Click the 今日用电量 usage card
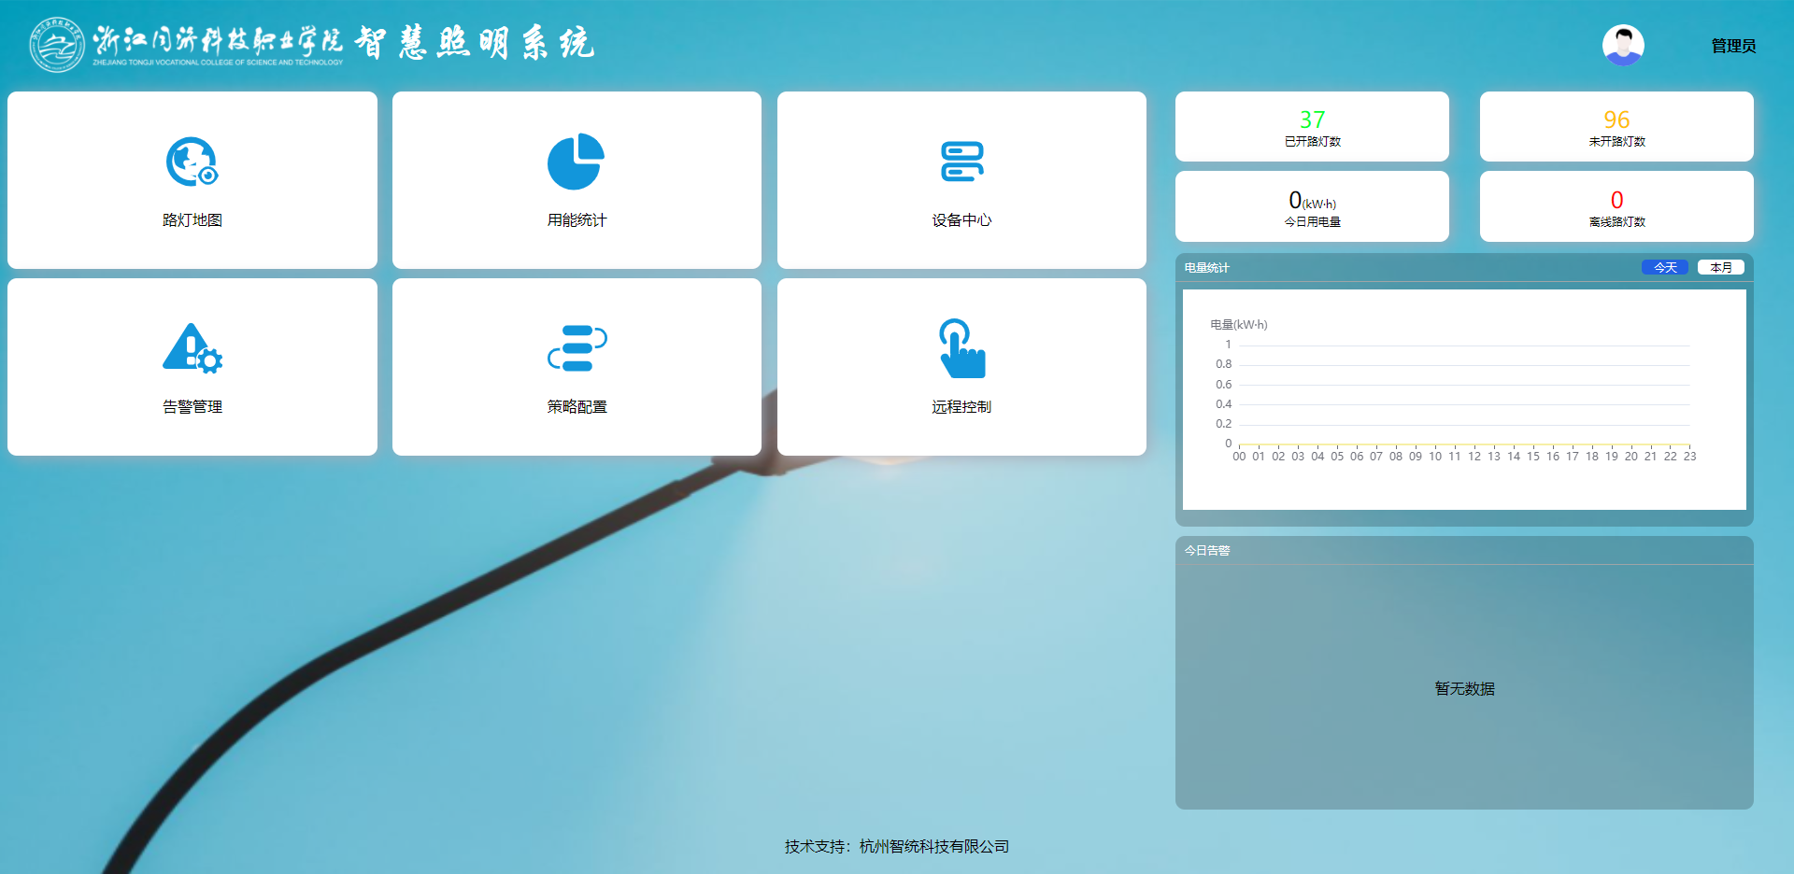Image resolution: width=1794 pixels, height=874 pixels. click(1312, 206)
